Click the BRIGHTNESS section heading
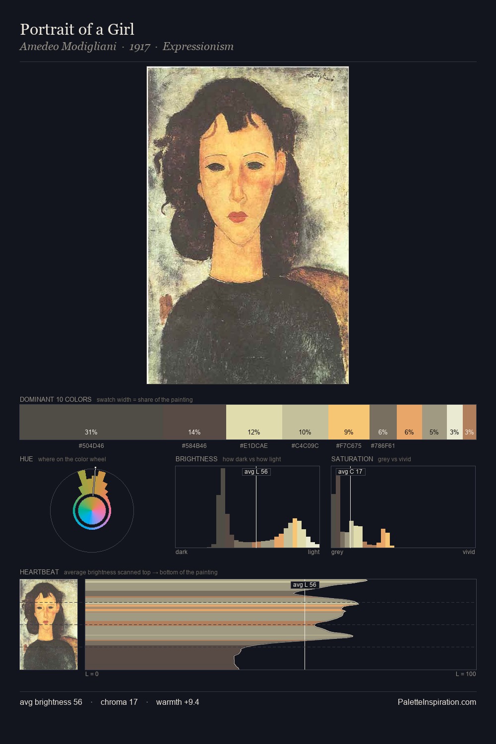This screenshot has height=744, width=496. 196,459
